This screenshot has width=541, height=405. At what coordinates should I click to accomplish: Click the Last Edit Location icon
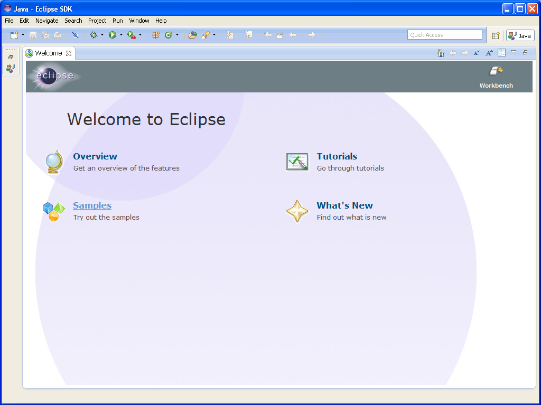point(268,35)
